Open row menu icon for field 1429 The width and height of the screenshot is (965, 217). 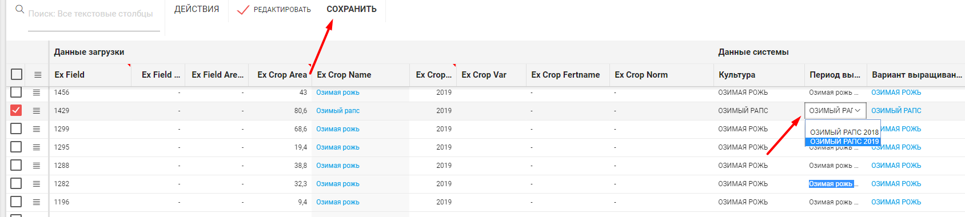tap(37, 111)
